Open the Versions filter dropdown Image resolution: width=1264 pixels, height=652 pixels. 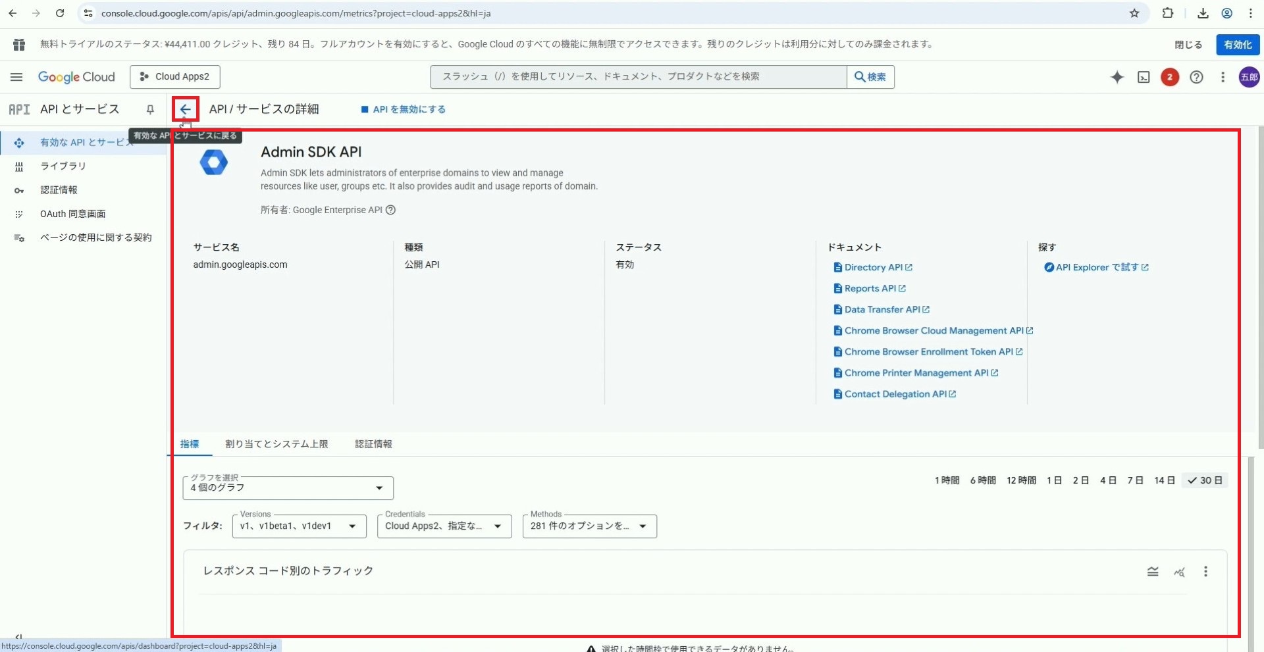299,526
